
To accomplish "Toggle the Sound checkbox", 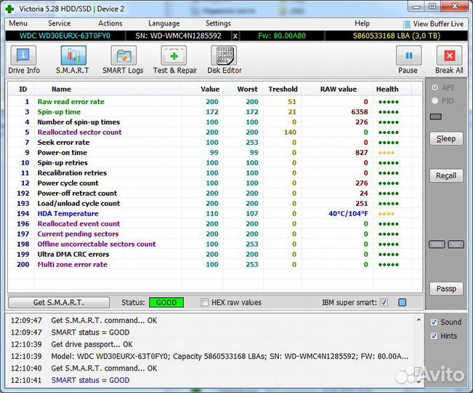I will (434, 322).
